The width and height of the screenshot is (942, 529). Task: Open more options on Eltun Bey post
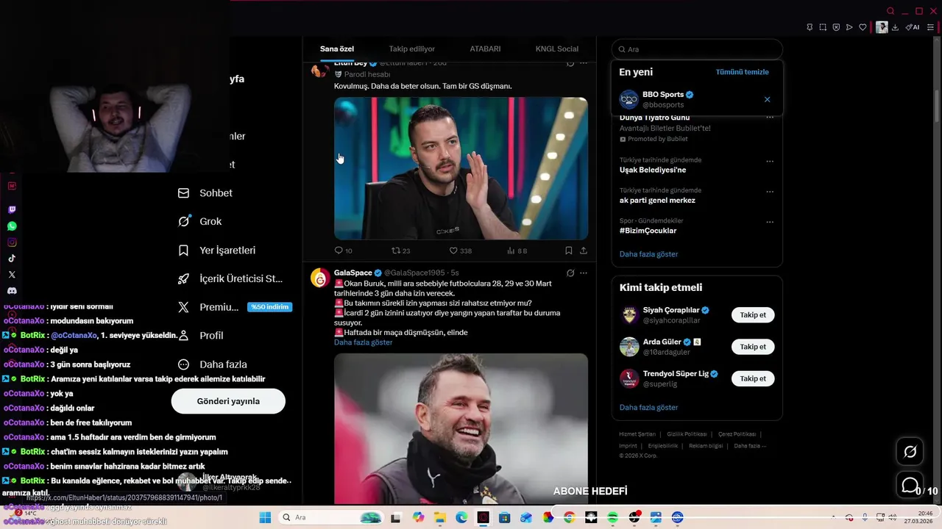pos(584,63)
